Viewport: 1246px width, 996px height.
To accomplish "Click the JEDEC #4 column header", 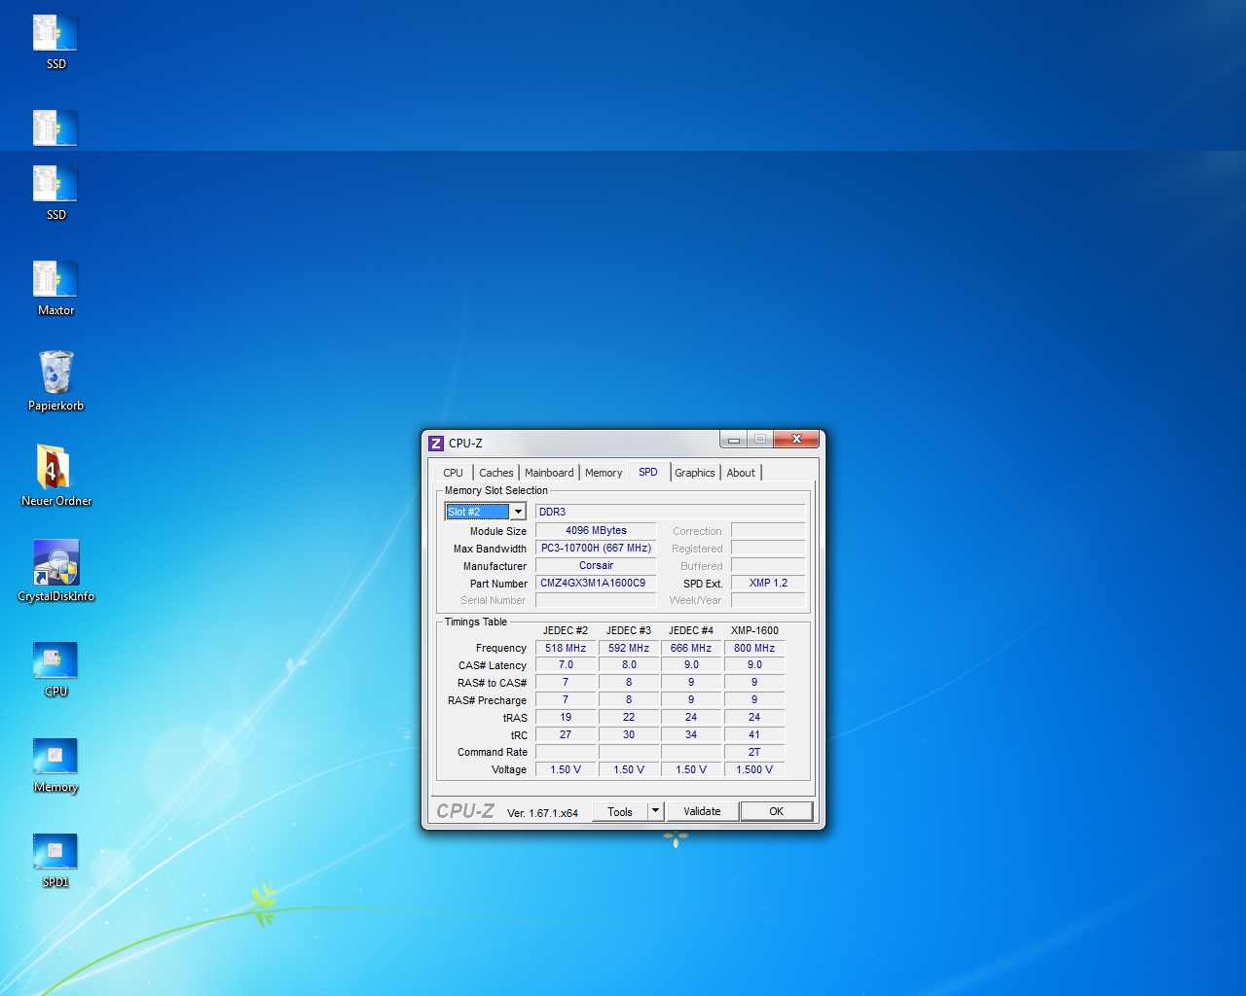I will point(691,630).
